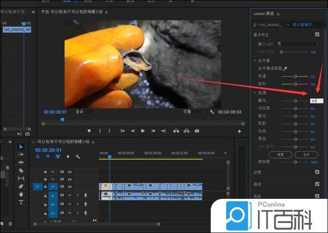Add a marker in the program monitor
Viewport: 328px width, 233px height.
coord(89,131)
